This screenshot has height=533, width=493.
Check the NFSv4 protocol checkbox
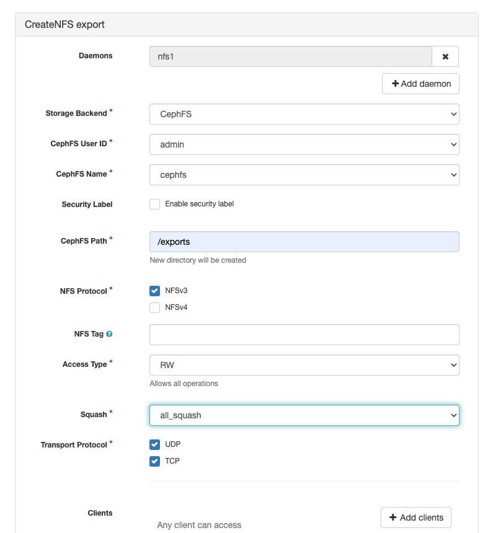pyautogui.click(x=155, y=307)
